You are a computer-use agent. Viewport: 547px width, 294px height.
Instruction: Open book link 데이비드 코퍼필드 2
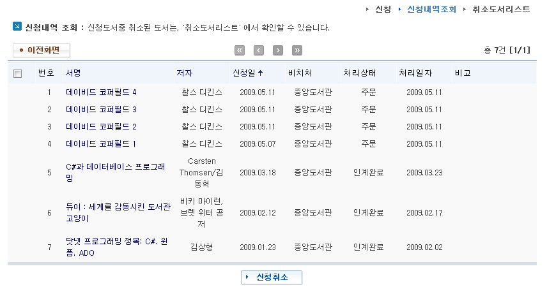tap(101, 126)
